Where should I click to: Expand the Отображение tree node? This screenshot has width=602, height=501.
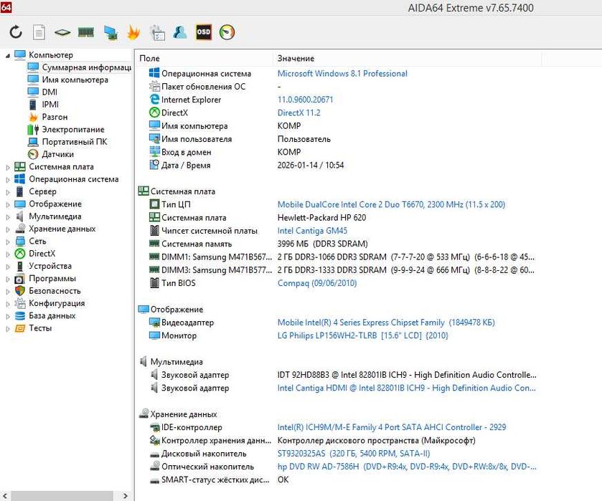pos(8,204)
